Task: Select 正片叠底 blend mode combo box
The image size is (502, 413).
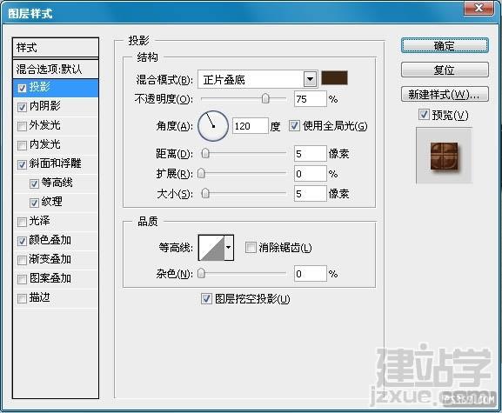Action: coord(258,79)
